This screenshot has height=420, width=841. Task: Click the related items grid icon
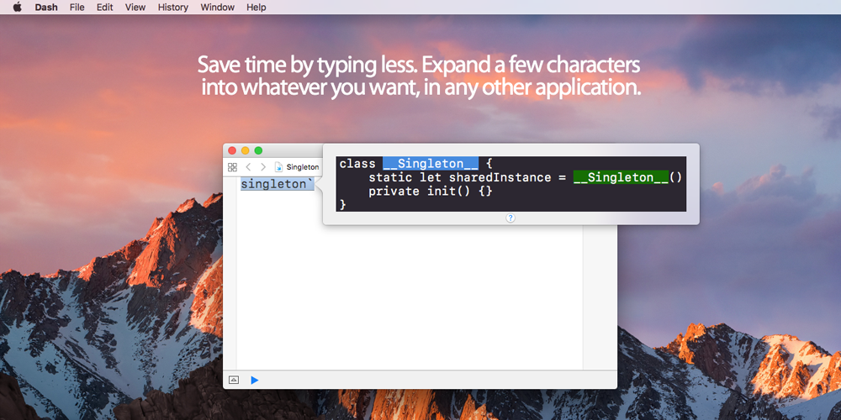tap(233, 167)
